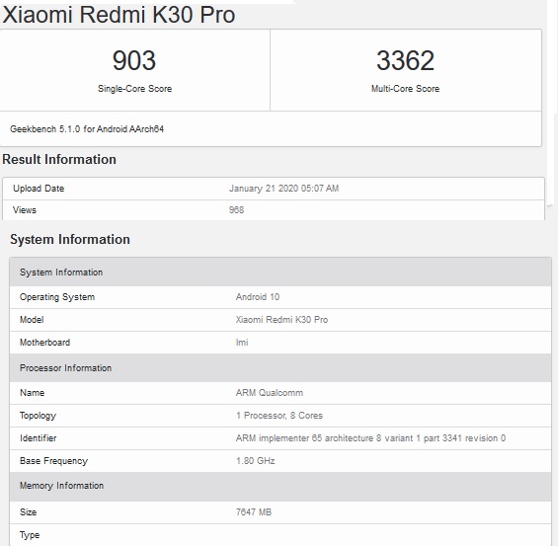Select the 'ARM Qualcomm' value
The height and width of the screenshot is (546, 558).
pos(270,393)
